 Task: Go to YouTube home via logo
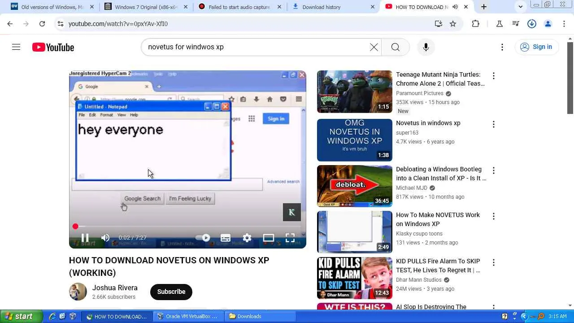[53, 47]
